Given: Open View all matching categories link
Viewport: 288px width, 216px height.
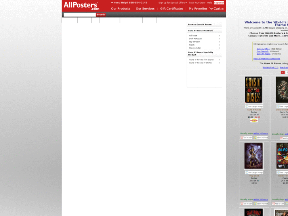Looking at the screenshot, I should tap(267, 59).
